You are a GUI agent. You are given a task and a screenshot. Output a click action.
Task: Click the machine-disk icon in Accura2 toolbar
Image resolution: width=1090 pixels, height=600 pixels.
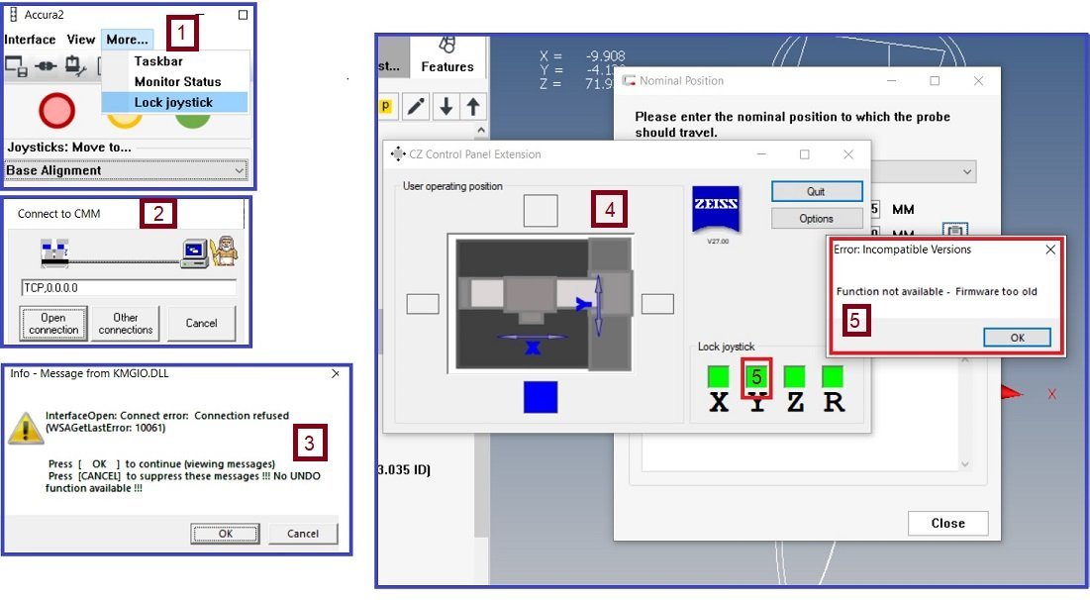click(x=16, y=66)
